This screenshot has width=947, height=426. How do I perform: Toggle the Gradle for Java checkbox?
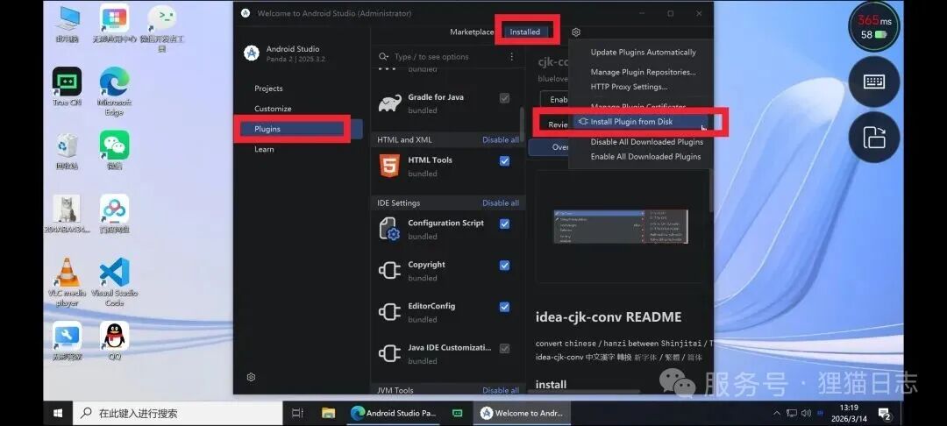click(x=504, y=98)
